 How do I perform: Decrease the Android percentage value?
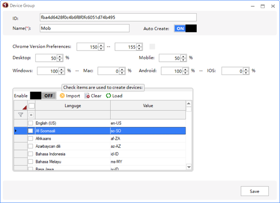(185, 73)
